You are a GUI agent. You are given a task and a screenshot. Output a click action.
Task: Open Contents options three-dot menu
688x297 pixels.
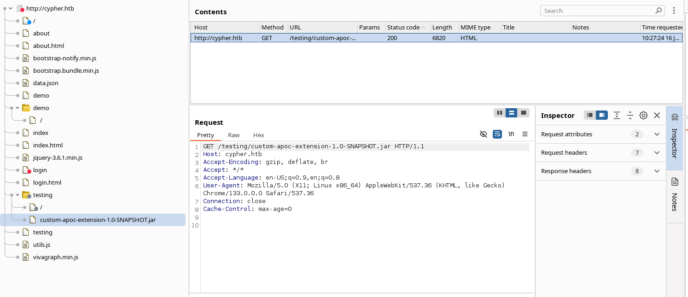(674, 11)
